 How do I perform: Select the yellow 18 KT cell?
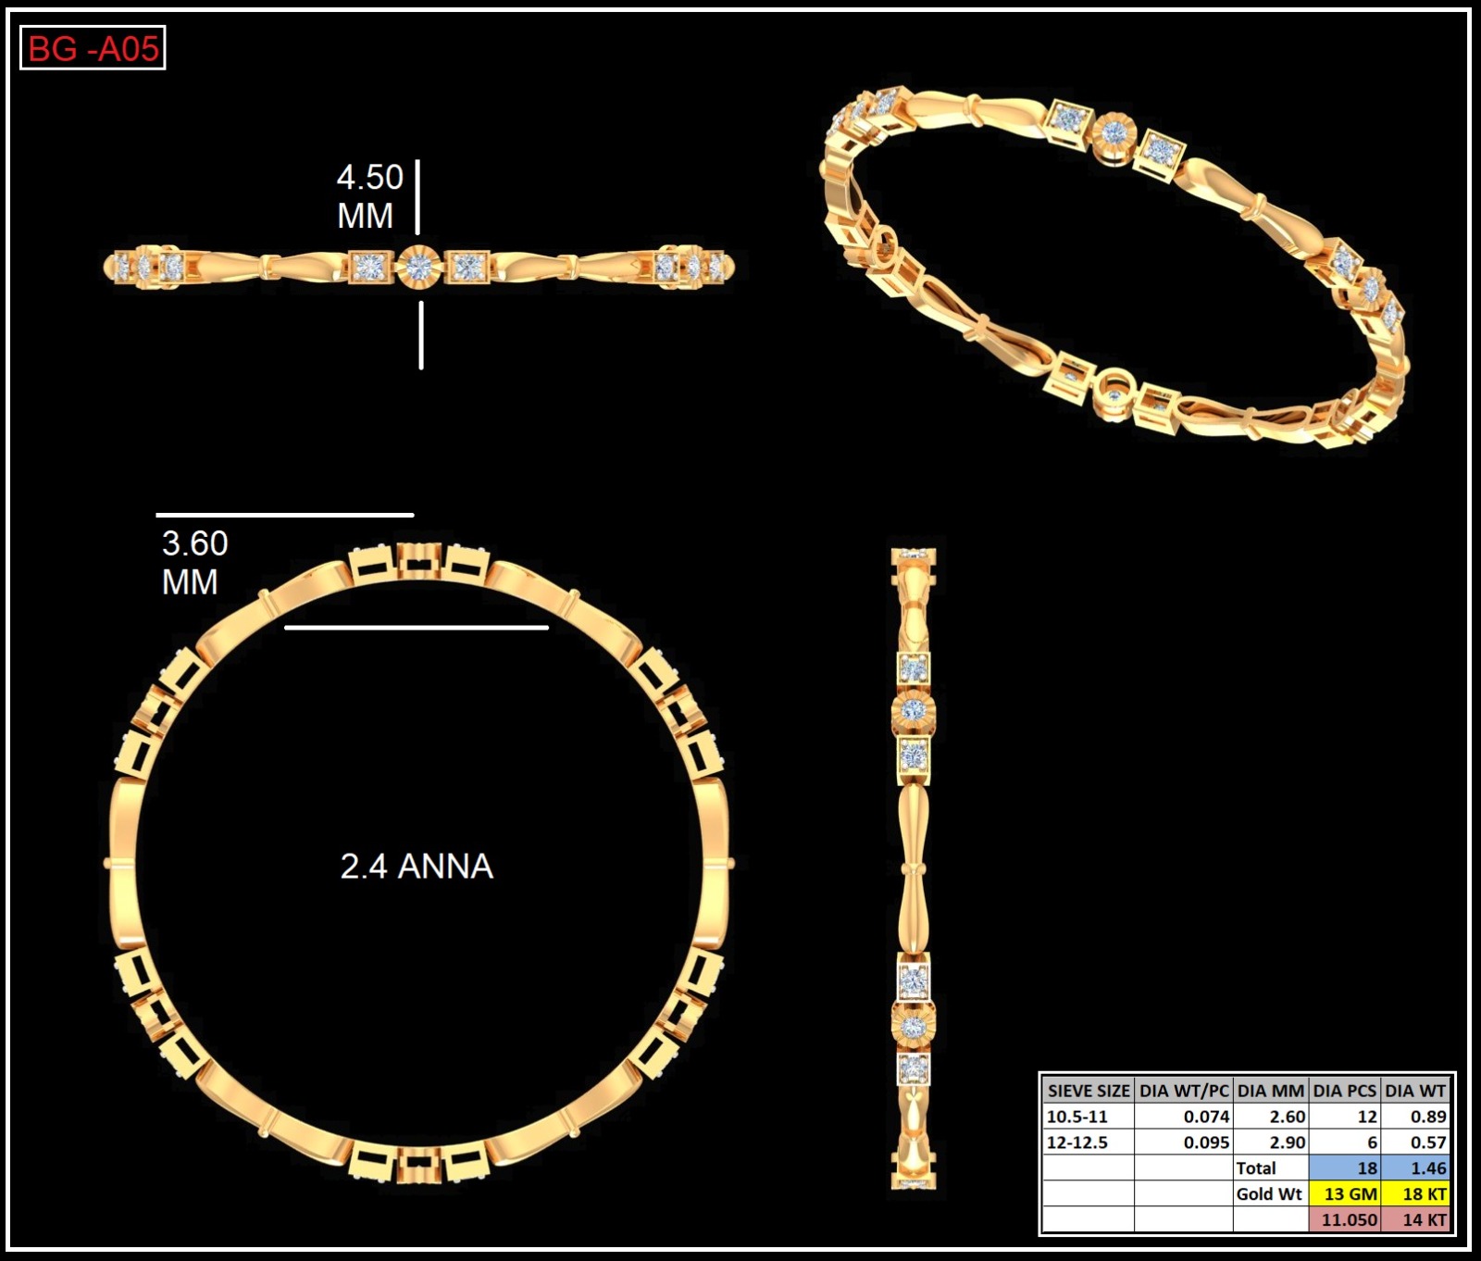tap(1415, 1194)
